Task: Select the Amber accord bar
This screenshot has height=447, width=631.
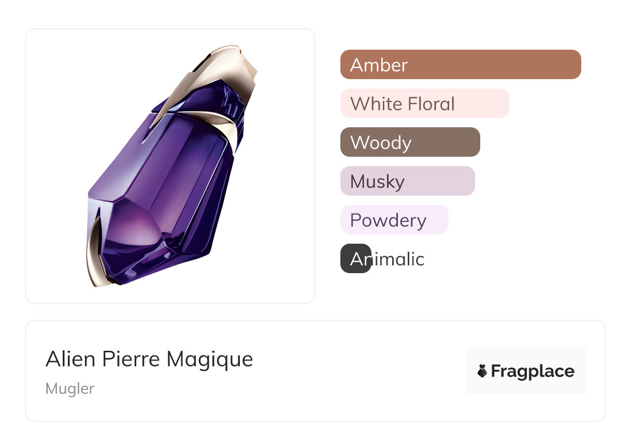Action: coord(492,65)
